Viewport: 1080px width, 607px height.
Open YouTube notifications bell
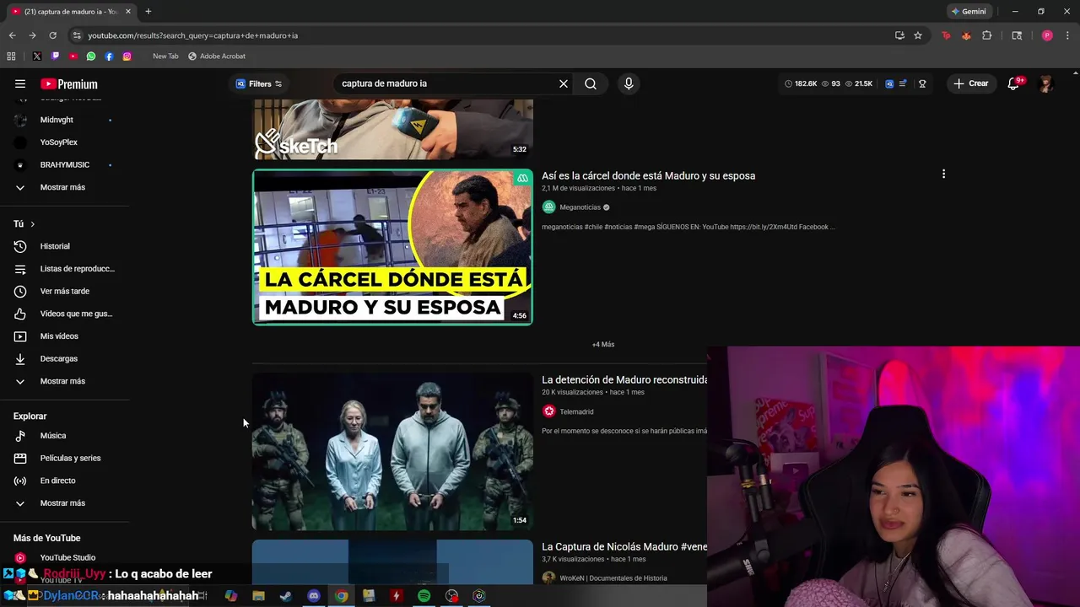tap(1013, 83)
